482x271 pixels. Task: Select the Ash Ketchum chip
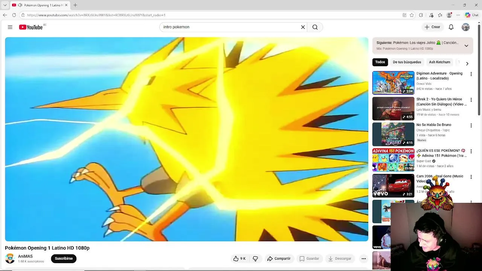pos(439,62)
